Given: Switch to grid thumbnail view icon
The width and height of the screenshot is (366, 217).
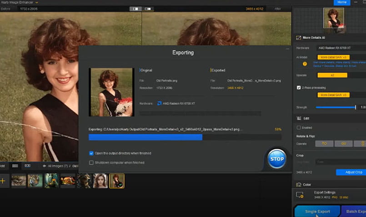Looking at the screenshot, I should click(x=15, y=166).
